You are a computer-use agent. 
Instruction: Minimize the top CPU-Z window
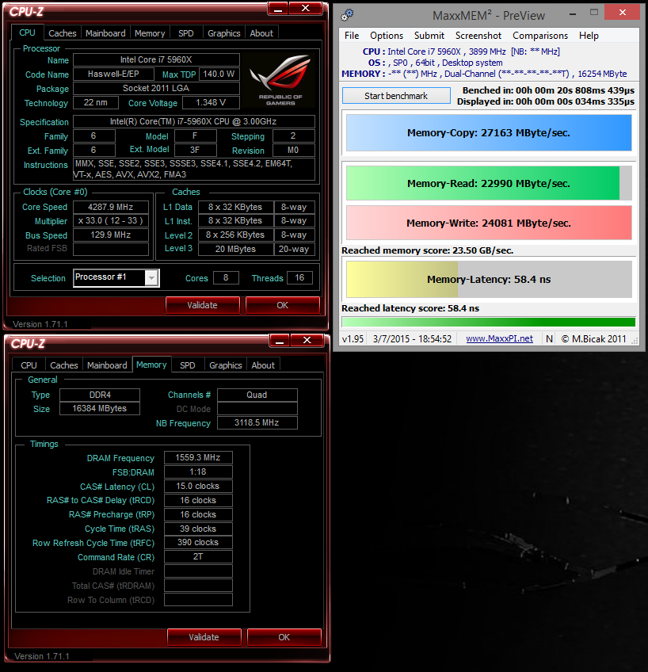[277, 9]
